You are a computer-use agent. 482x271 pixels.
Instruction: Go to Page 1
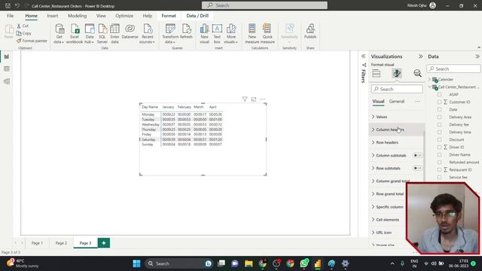click(x=37, y=243)
